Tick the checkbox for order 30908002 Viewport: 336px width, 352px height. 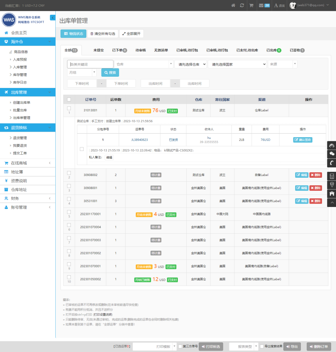point(69,173)
